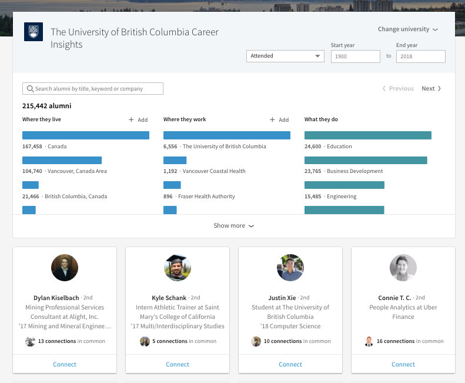This screenshot has width=465, height=383.
Task: View 13 connections in common
Action: (72, 341)
